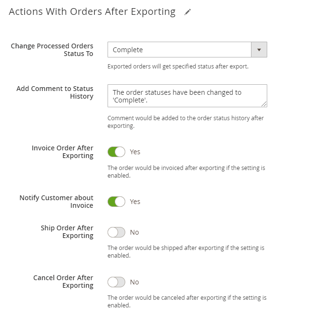Viewport: 327px width, 317px height.
Task: Click the 'Cancel Order After Exporting' label
Action: 64,282
